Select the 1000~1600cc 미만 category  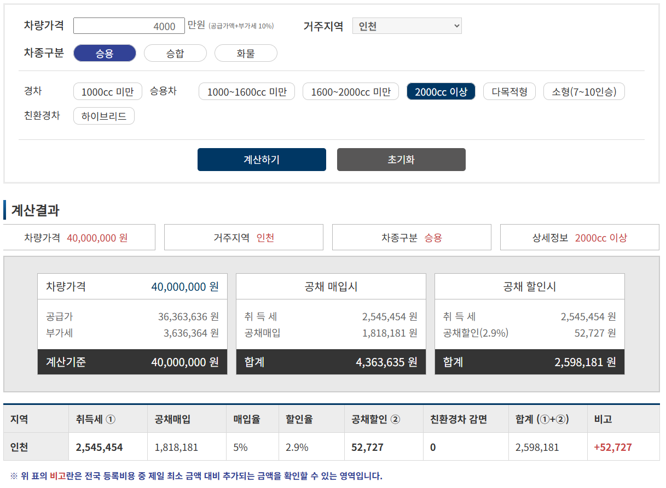(x=246, y=91)
